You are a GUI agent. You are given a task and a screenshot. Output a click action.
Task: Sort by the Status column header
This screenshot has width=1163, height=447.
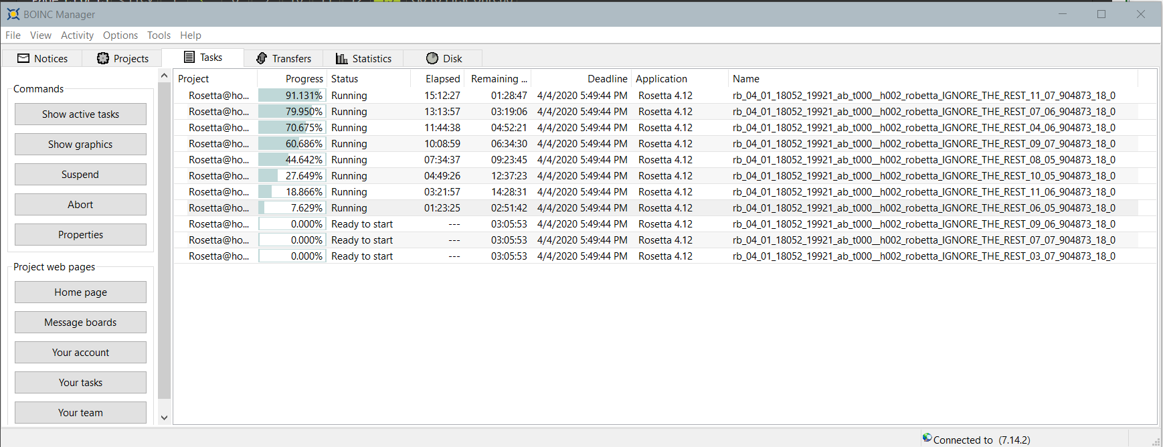[x=369, y=79]
